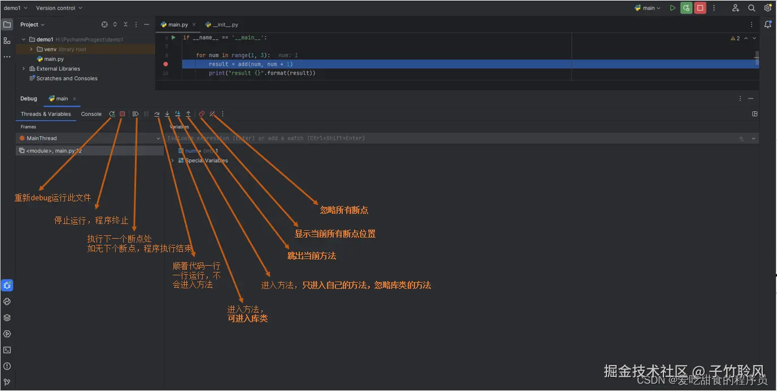Switch to the __init__.py editor tab

pos(222,25)
